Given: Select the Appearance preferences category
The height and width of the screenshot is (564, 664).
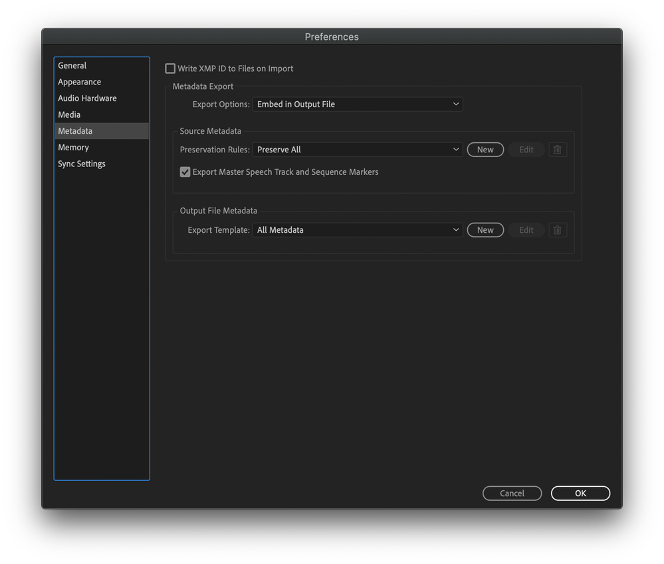Looking at the screenshot, I should [102, 82].
